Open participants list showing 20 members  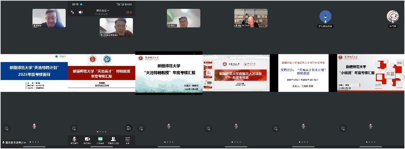pyautogui.click(x=113, y=140)
